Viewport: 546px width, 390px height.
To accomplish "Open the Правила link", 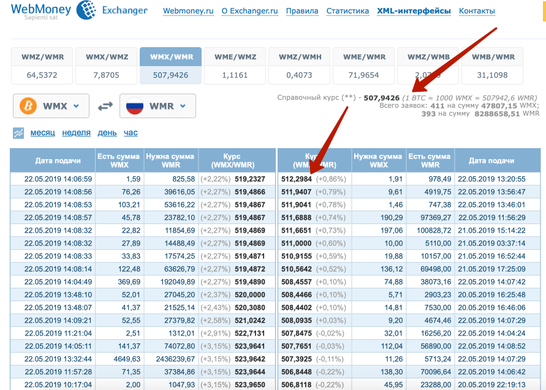I will coord(302,11).
